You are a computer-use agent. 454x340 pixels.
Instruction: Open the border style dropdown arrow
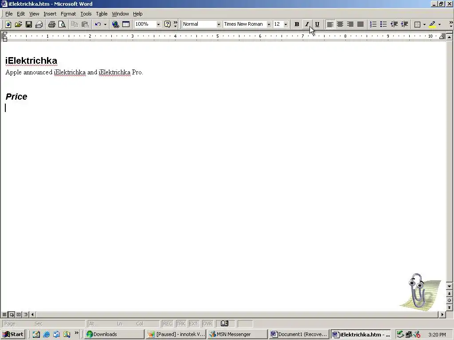pyautogui.click(x=424, y=24)
